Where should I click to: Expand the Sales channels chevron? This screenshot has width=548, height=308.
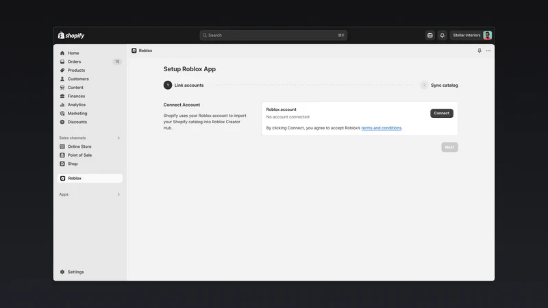[119, 138]
